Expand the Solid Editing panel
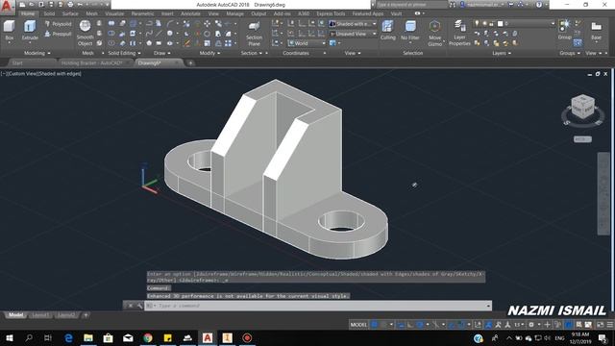The width and height of the screenshot is (615, 346). click(x=124, y=53)
